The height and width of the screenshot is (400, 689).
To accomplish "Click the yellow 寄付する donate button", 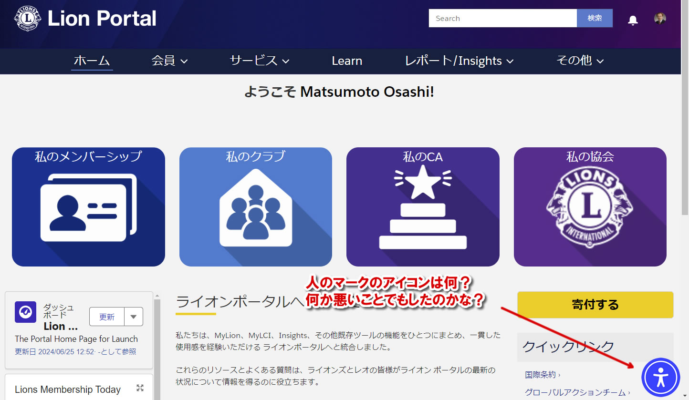I will [595, 305].
